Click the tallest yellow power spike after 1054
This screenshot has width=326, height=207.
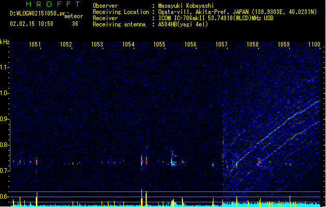pyautogui.click(x=142, y=198)
